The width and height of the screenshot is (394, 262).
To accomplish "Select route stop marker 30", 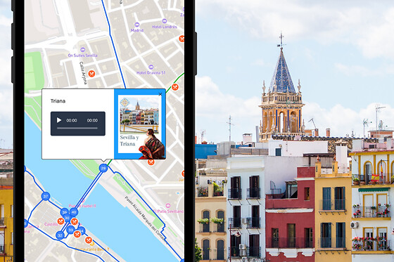I will click(67, 218).
